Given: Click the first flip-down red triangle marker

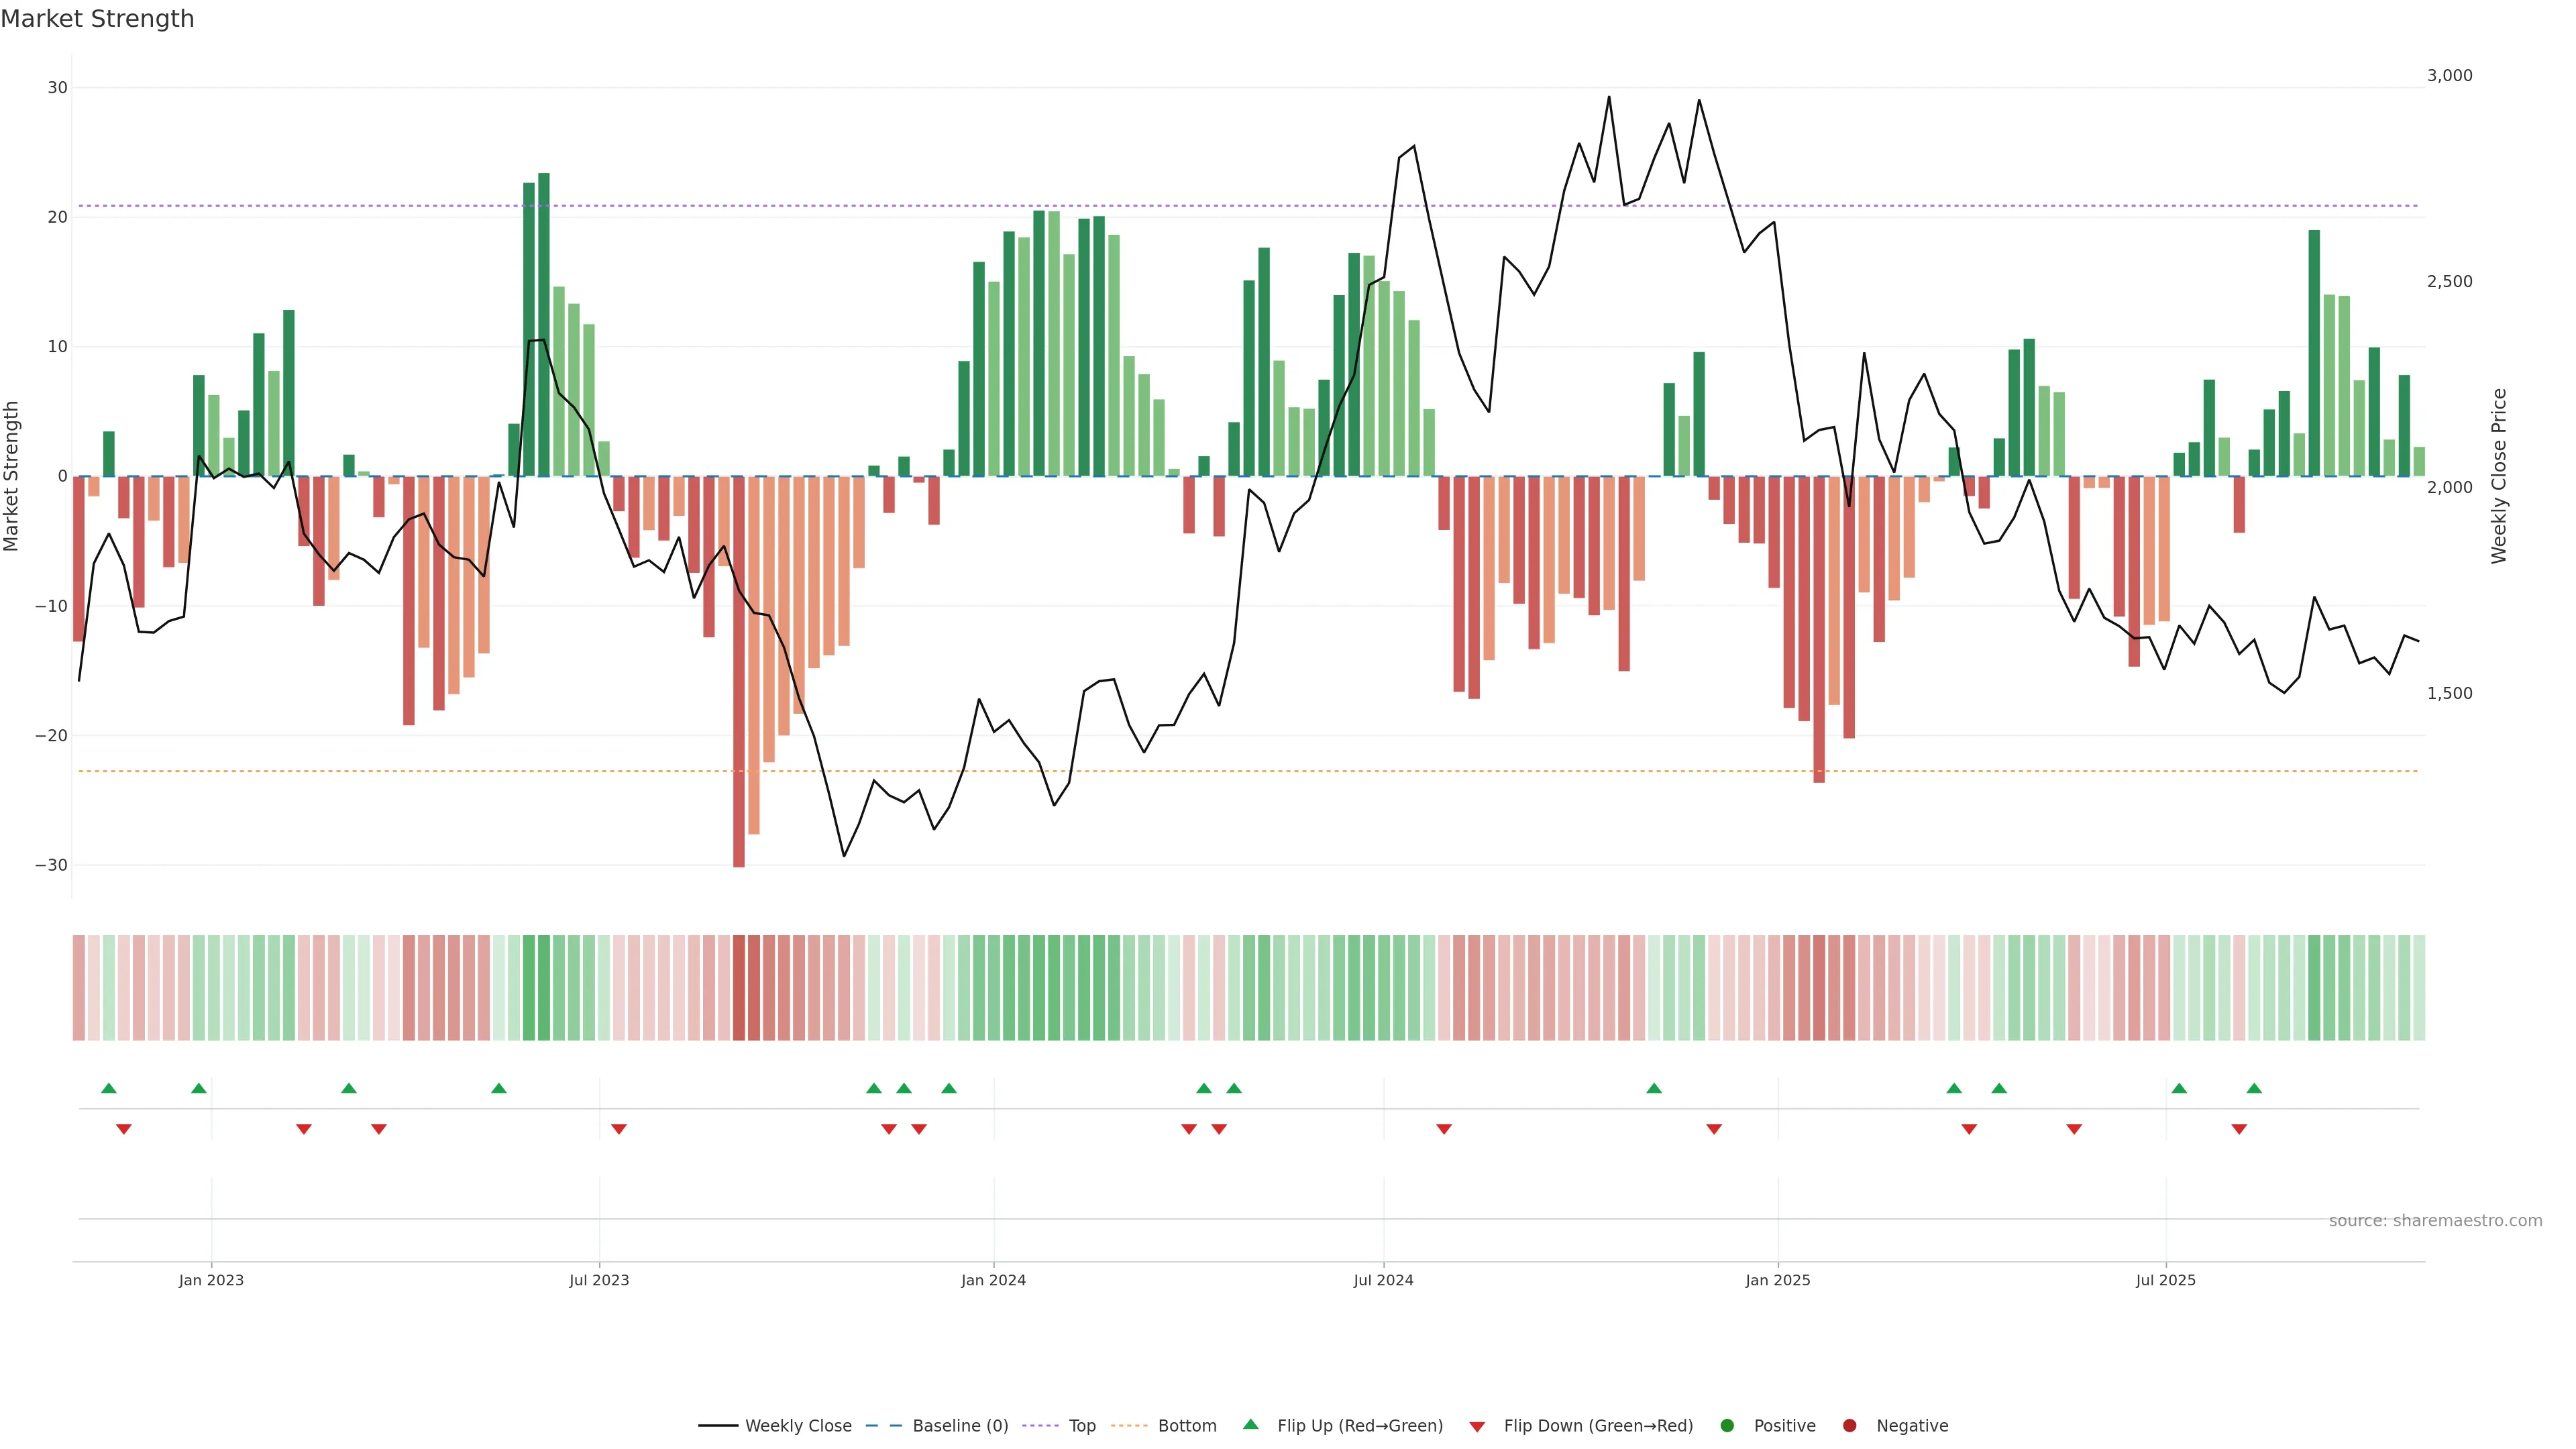Looking at the screenshot, I should (x=124, y=1129).
